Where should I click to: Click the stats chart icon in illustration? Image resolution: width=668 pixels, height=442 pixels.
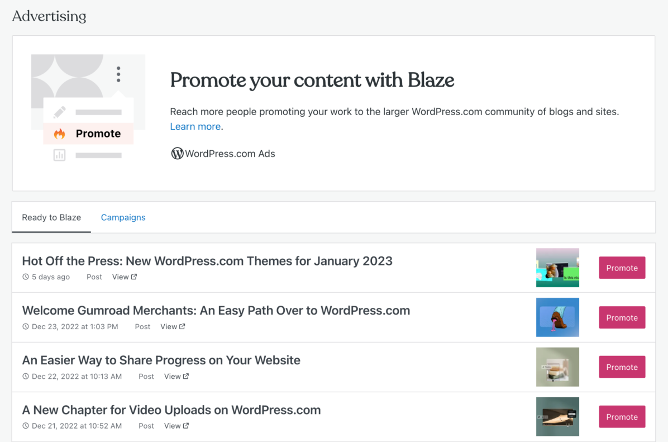(60, 155)
